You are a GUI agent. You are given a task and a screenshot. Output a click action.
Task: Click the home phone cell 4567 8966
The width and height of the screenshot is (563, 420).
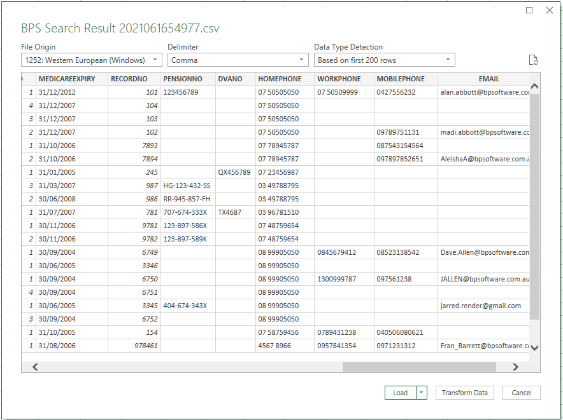[x=285, y=346]
